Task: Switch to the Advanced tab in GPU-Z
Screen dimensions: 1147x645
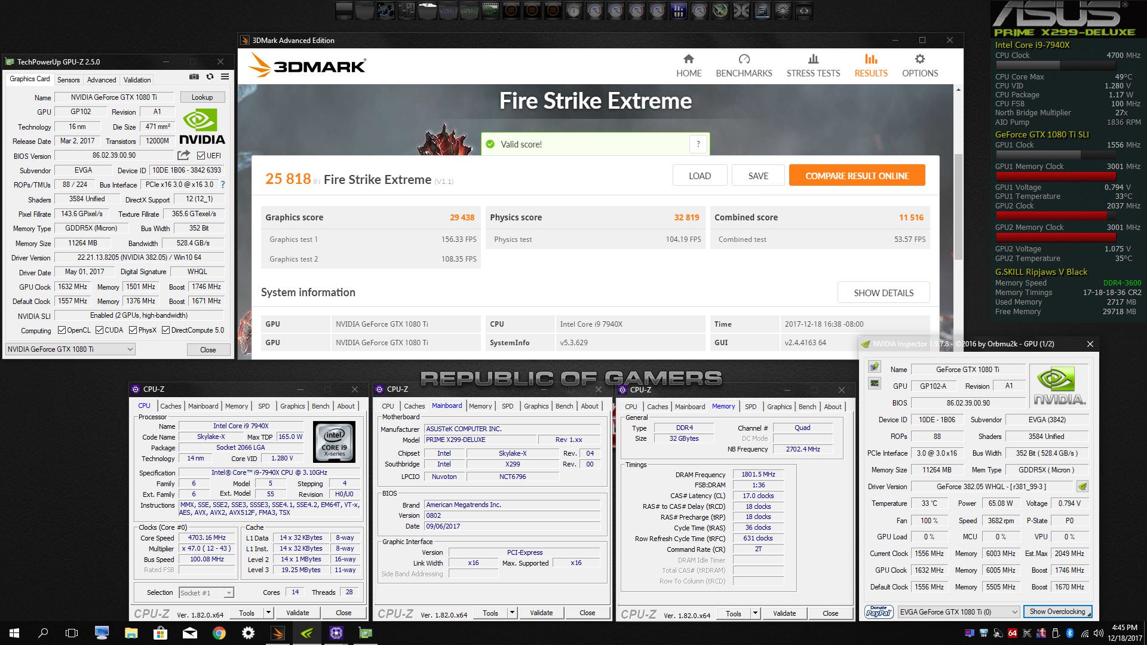Action: 102,79
